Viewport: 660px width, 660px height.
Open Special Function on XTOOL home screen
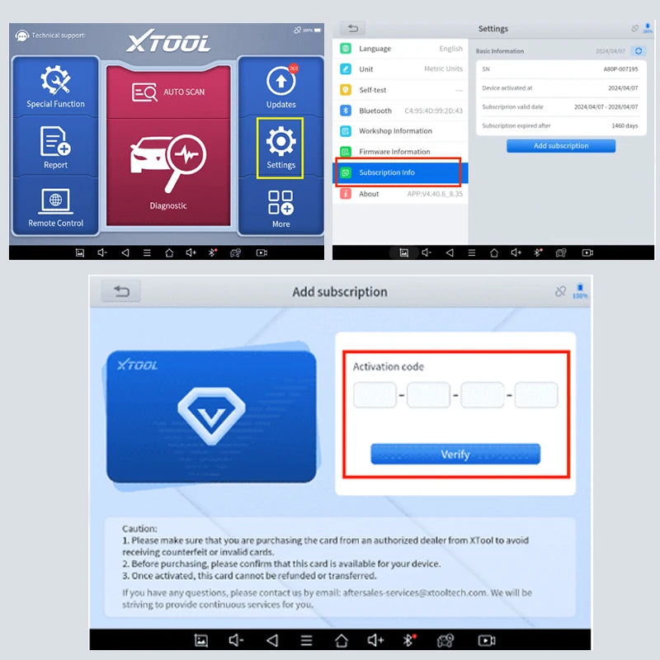pyautogui.click(x=55, y=87)
